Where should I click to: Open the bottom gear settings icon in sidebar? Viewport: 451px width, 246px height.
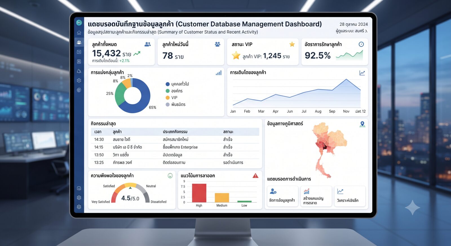(79, 207)
